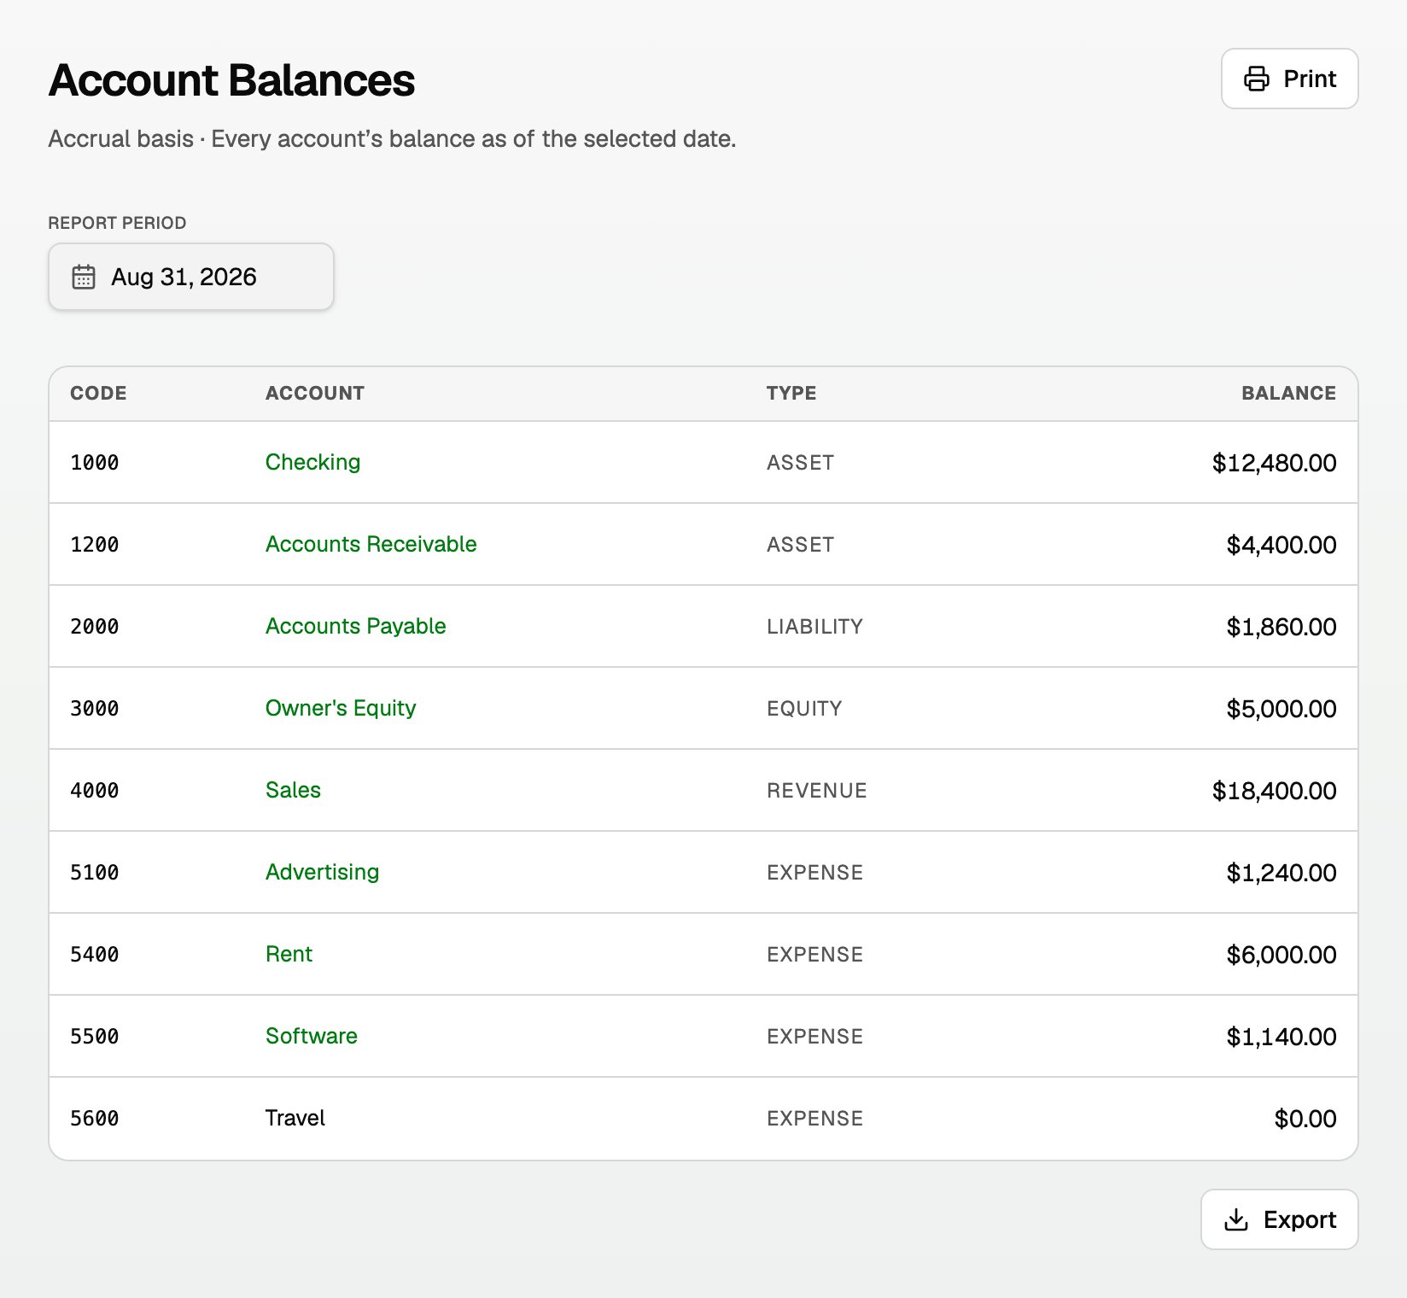This screenshot has width=1407, height=1298.
Task: Click account code 1000
Action: click(x=94, y=463)
